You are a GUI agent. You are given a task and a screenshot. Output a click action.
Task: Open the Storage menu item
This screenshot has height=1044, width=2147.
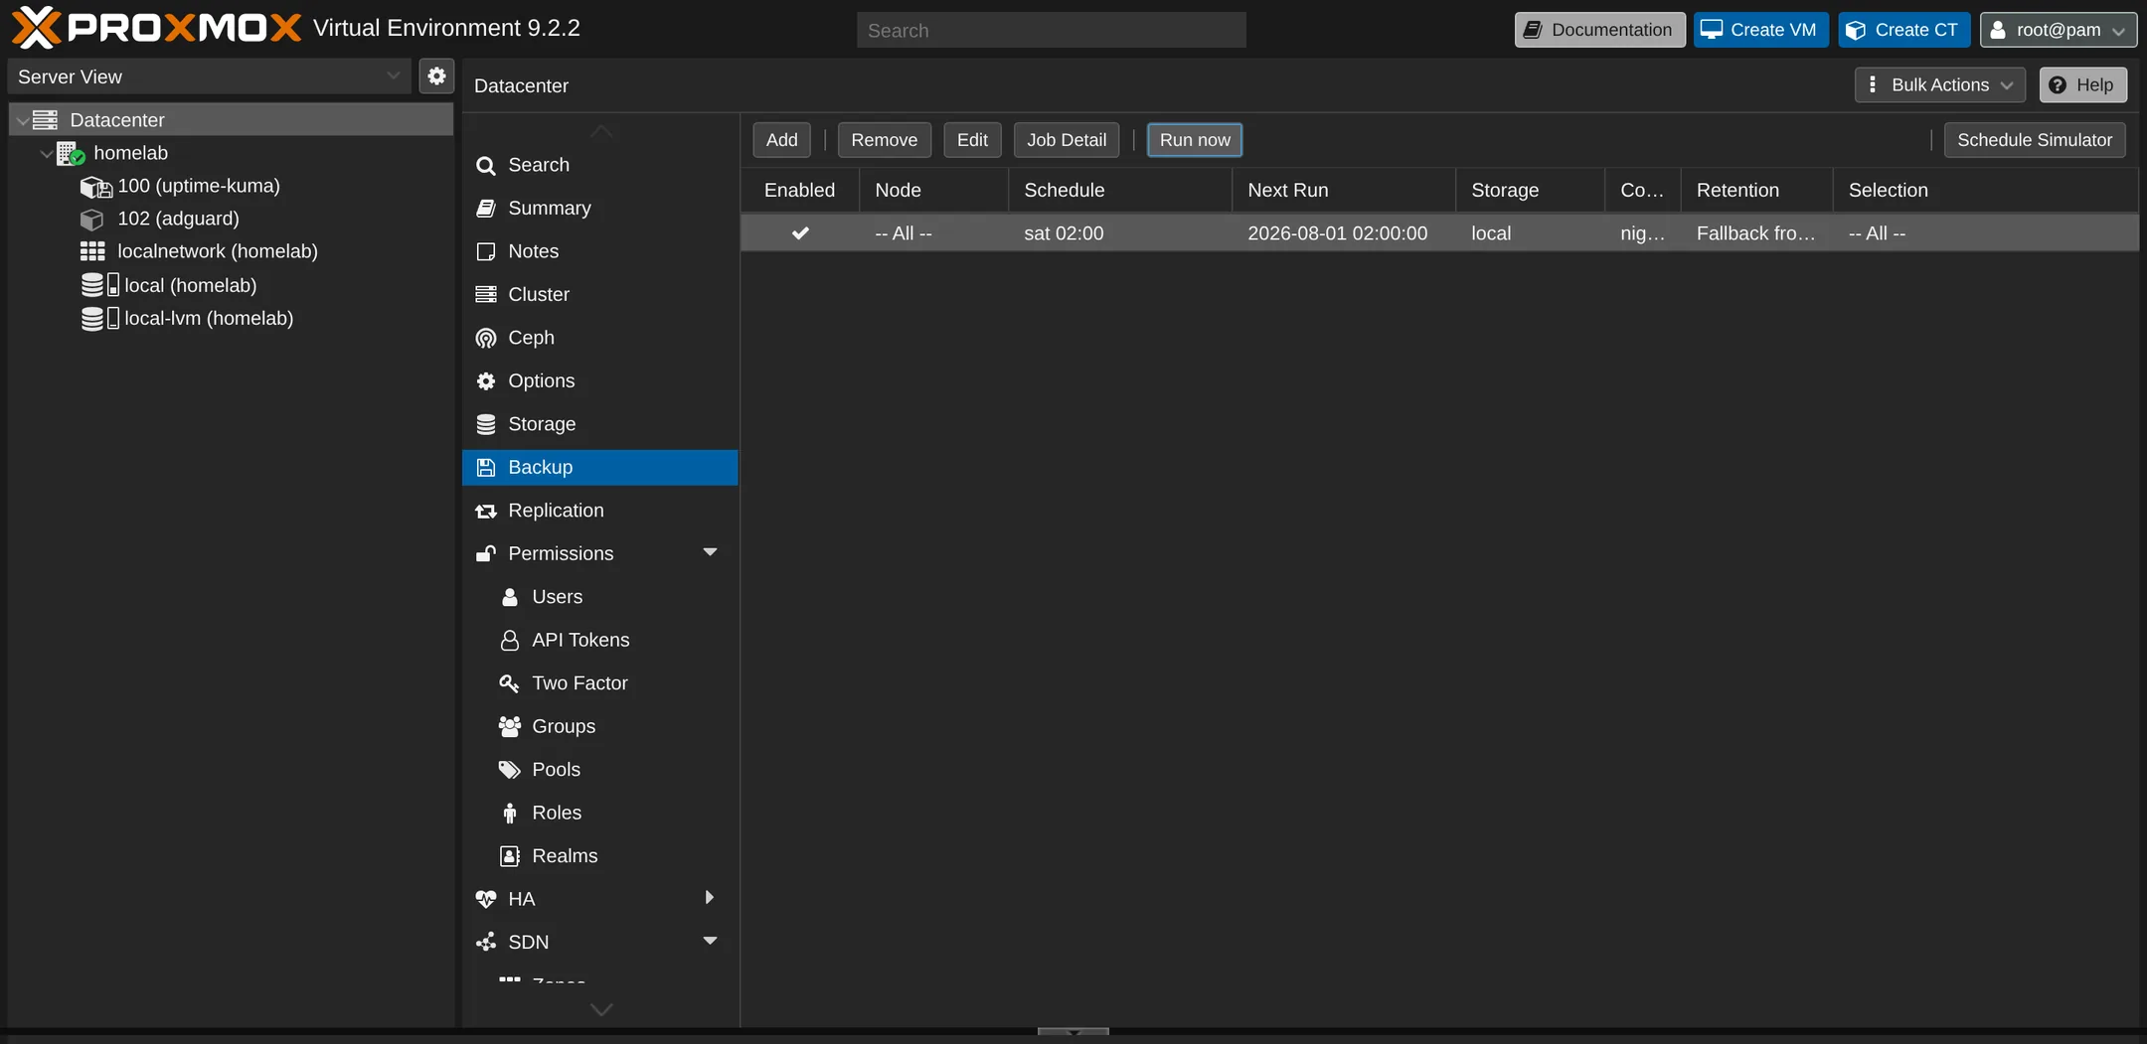(x=600, y=424)
